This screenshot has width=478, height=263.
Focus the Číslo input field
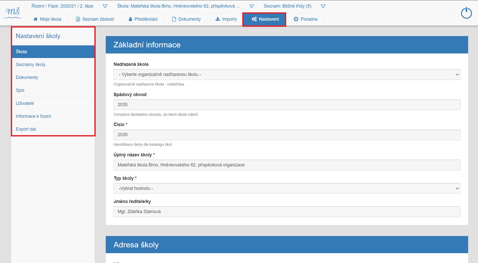tap(287, 135)
